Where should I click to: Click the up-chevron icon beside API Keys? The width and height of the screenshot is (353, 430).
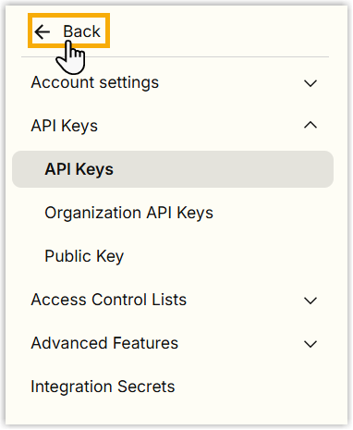(x=310, y=125)
